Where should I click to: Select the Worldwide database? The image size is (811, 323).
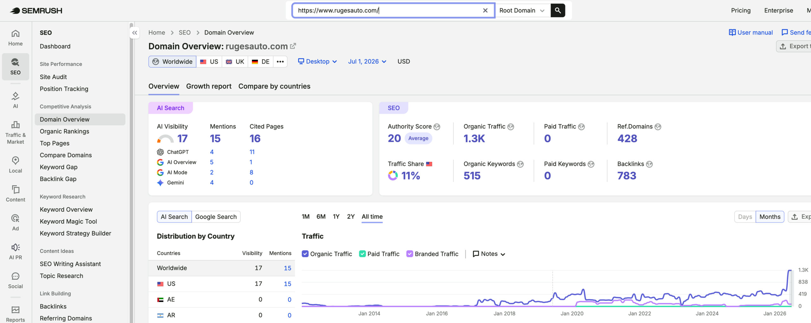pos(172,62)
